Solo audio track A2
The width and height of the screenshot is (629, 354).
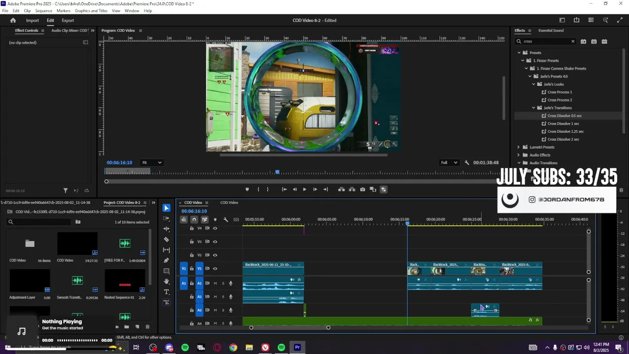223,296
